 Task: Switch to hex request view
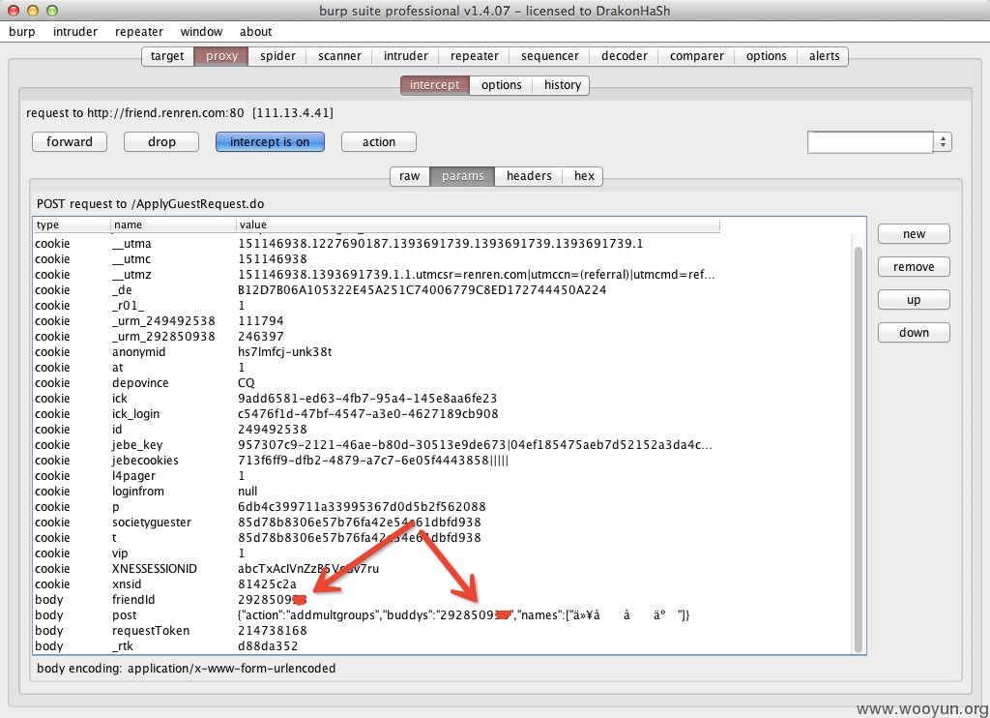[x=584, y=176]
